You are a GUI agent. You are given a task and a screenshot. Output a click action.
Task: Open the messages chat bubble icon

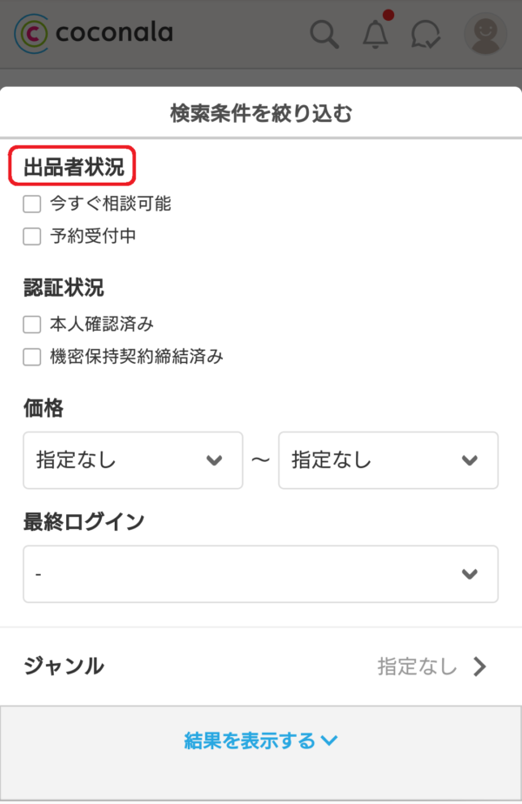[425, 34]
